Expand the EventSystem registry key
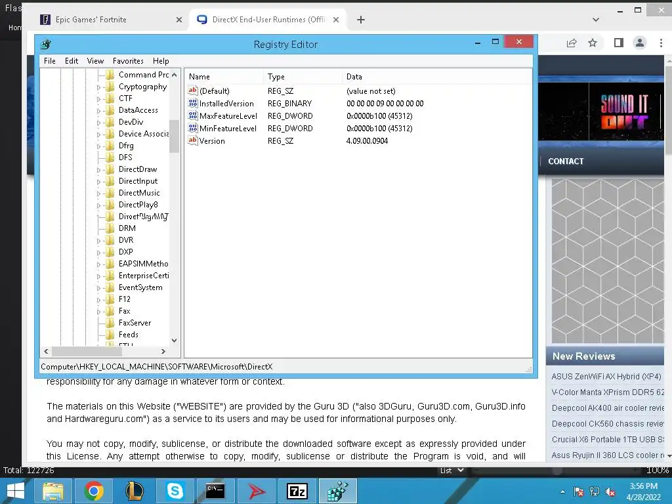Viewport: 672px width, 504px height. [98, 288]
